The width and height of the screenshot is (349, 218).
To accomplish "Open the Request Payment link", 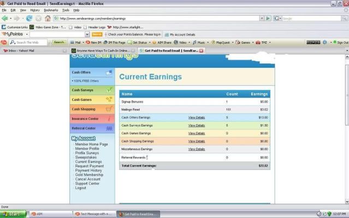I will [x=89, y=166].
